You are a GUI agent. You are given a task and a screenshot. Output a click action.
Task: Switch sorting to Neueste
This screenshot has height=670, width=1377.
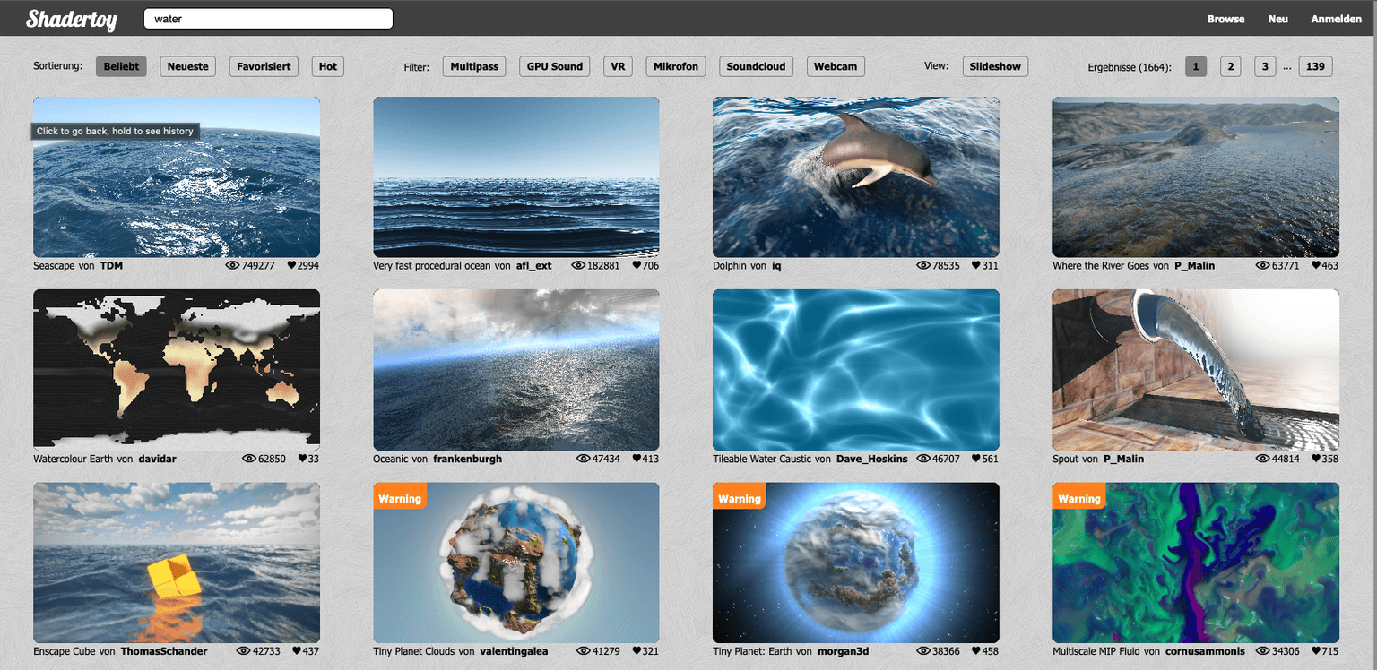(x=187, y=65)
